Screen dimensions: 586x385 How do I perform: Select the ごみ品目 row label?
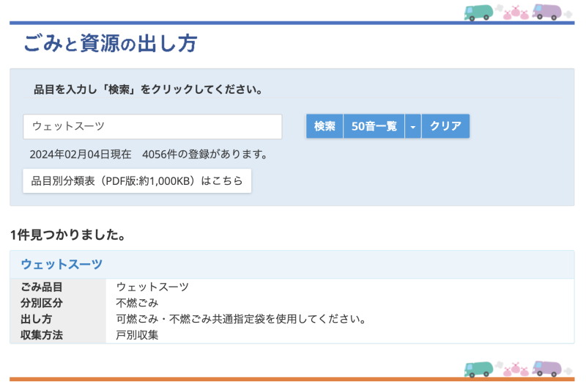[x=42, y=287]
